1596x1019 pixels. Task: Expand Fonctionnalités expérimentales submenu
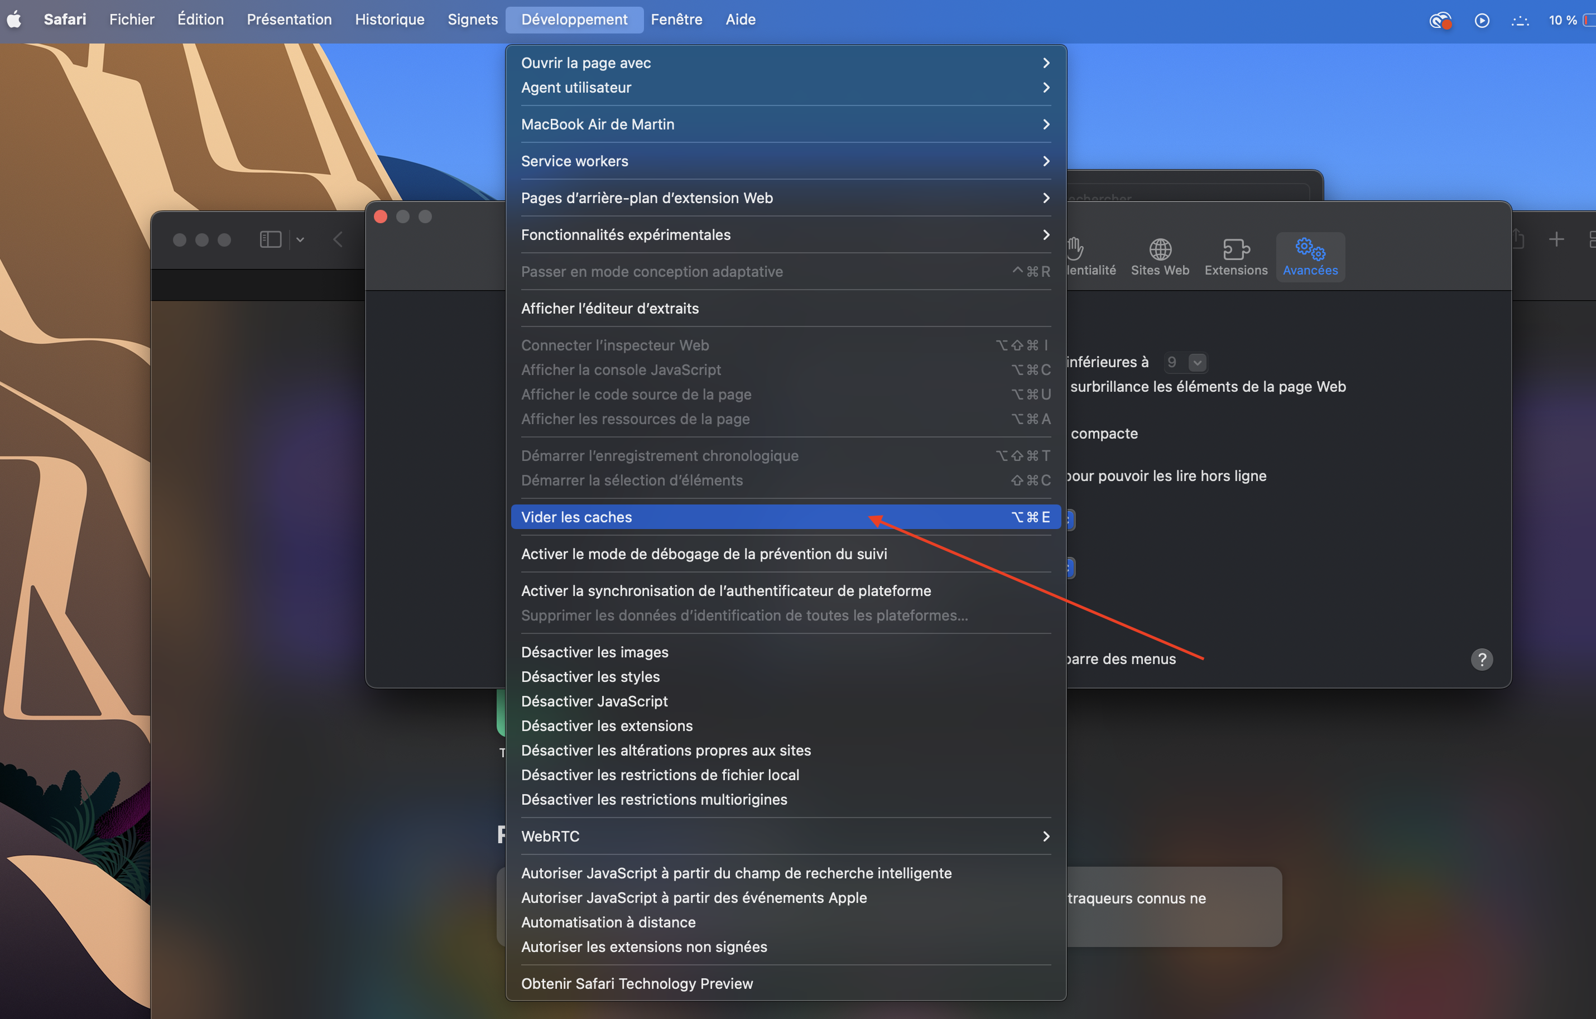pos(786,235)
